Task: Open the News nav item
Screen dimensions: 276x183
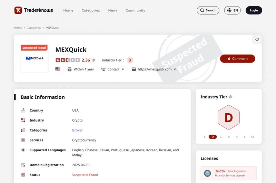Action: pyautogui.click(x=113, y=10)
